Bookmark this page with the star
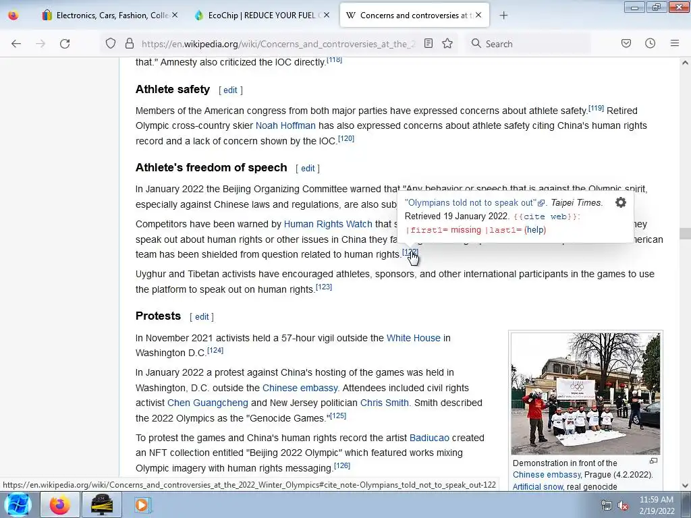The image size is (691, 518). (447, 43)
